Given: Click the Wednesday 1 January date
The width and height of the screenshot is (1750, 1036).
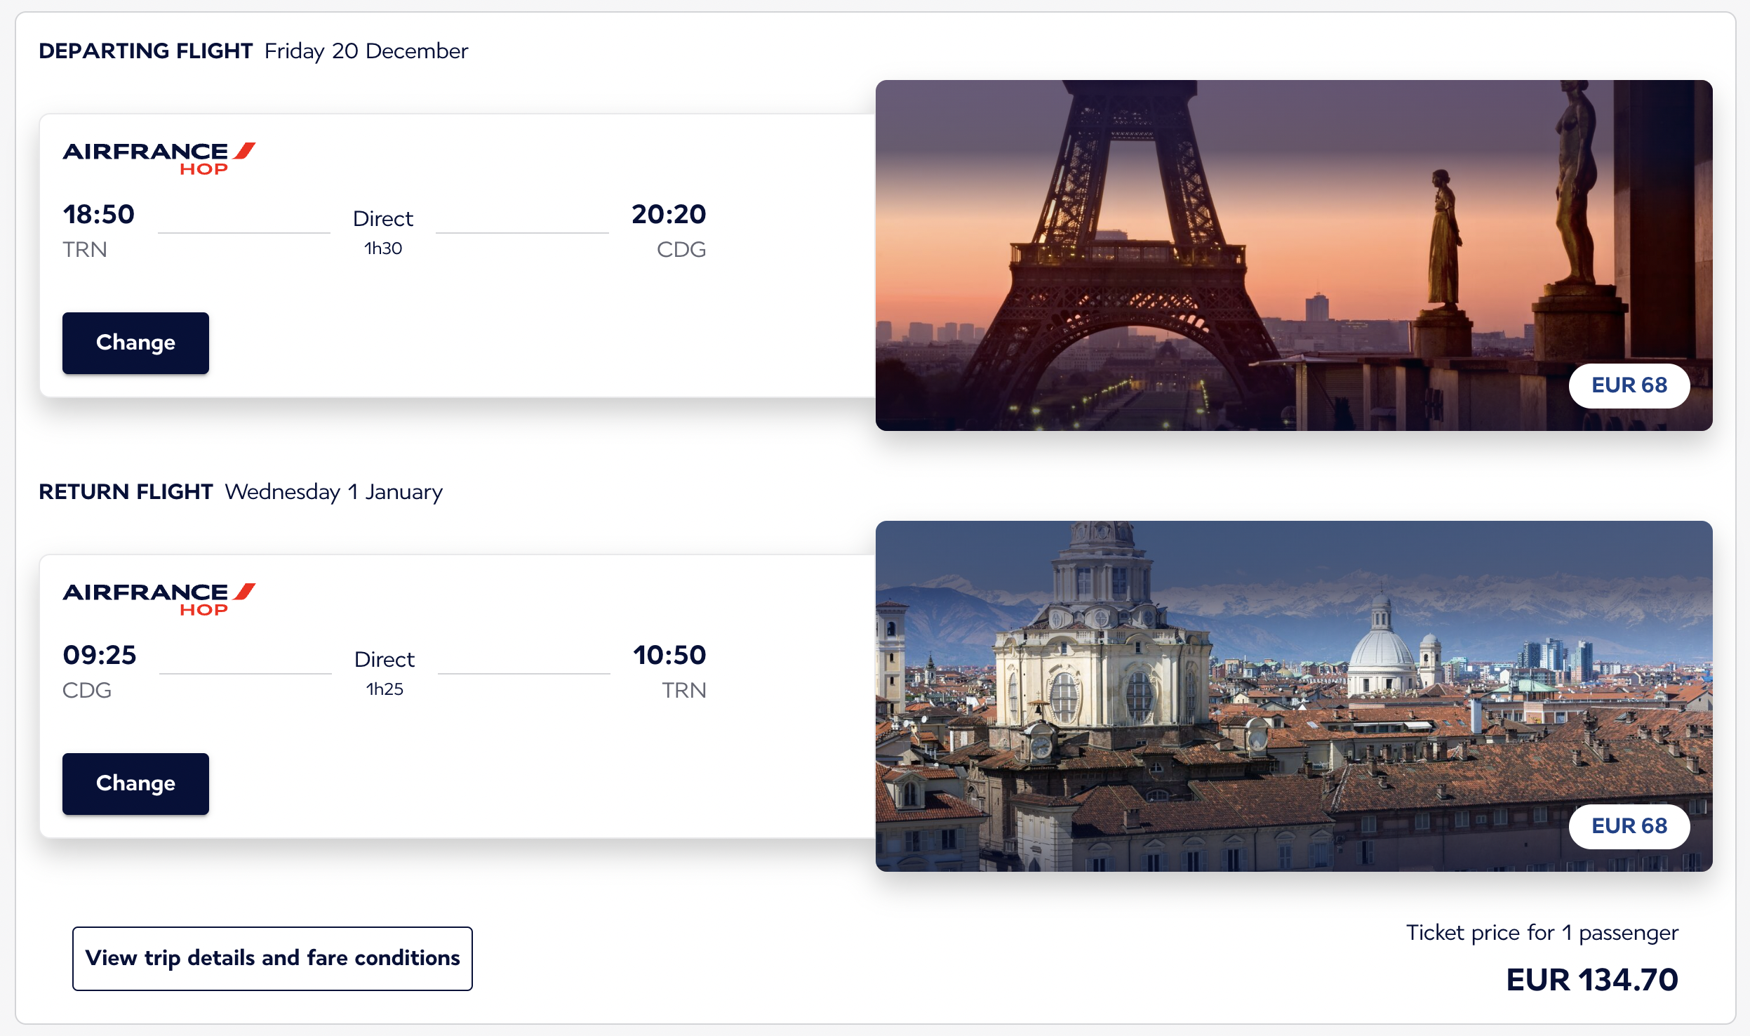Looking at the screenshot, I should (333, 492).
